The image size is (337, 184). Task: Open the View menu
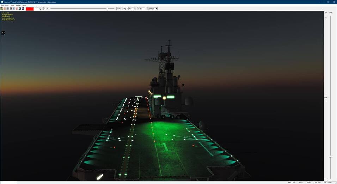7,5
